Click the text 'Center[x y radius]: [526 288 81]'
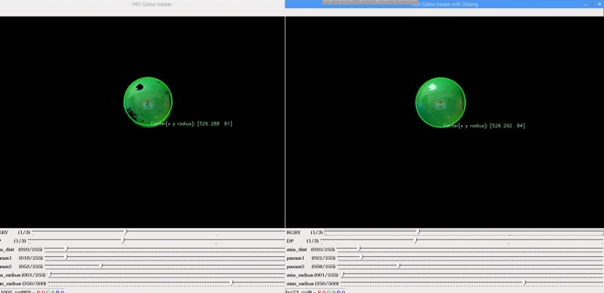This screenshot has width=604, height=293. click(x=192, y=124)
